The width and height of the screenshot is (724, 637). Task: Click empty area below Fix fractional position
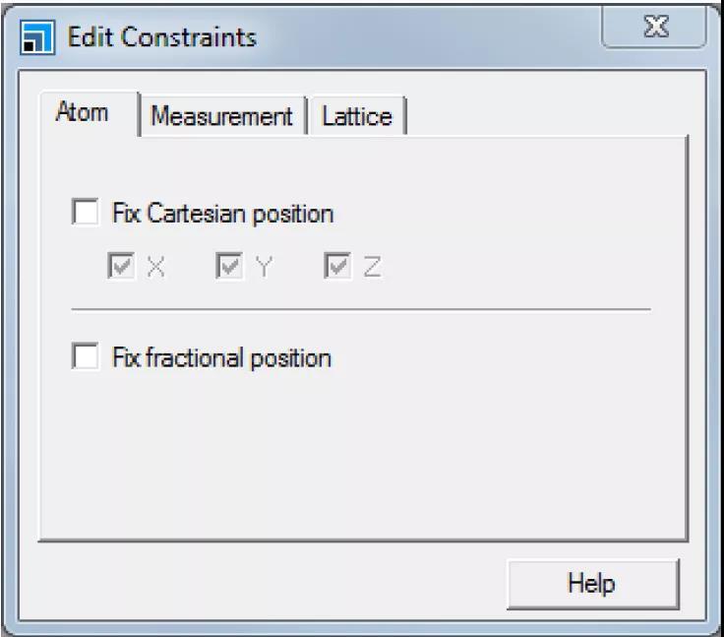pos(360,453)
